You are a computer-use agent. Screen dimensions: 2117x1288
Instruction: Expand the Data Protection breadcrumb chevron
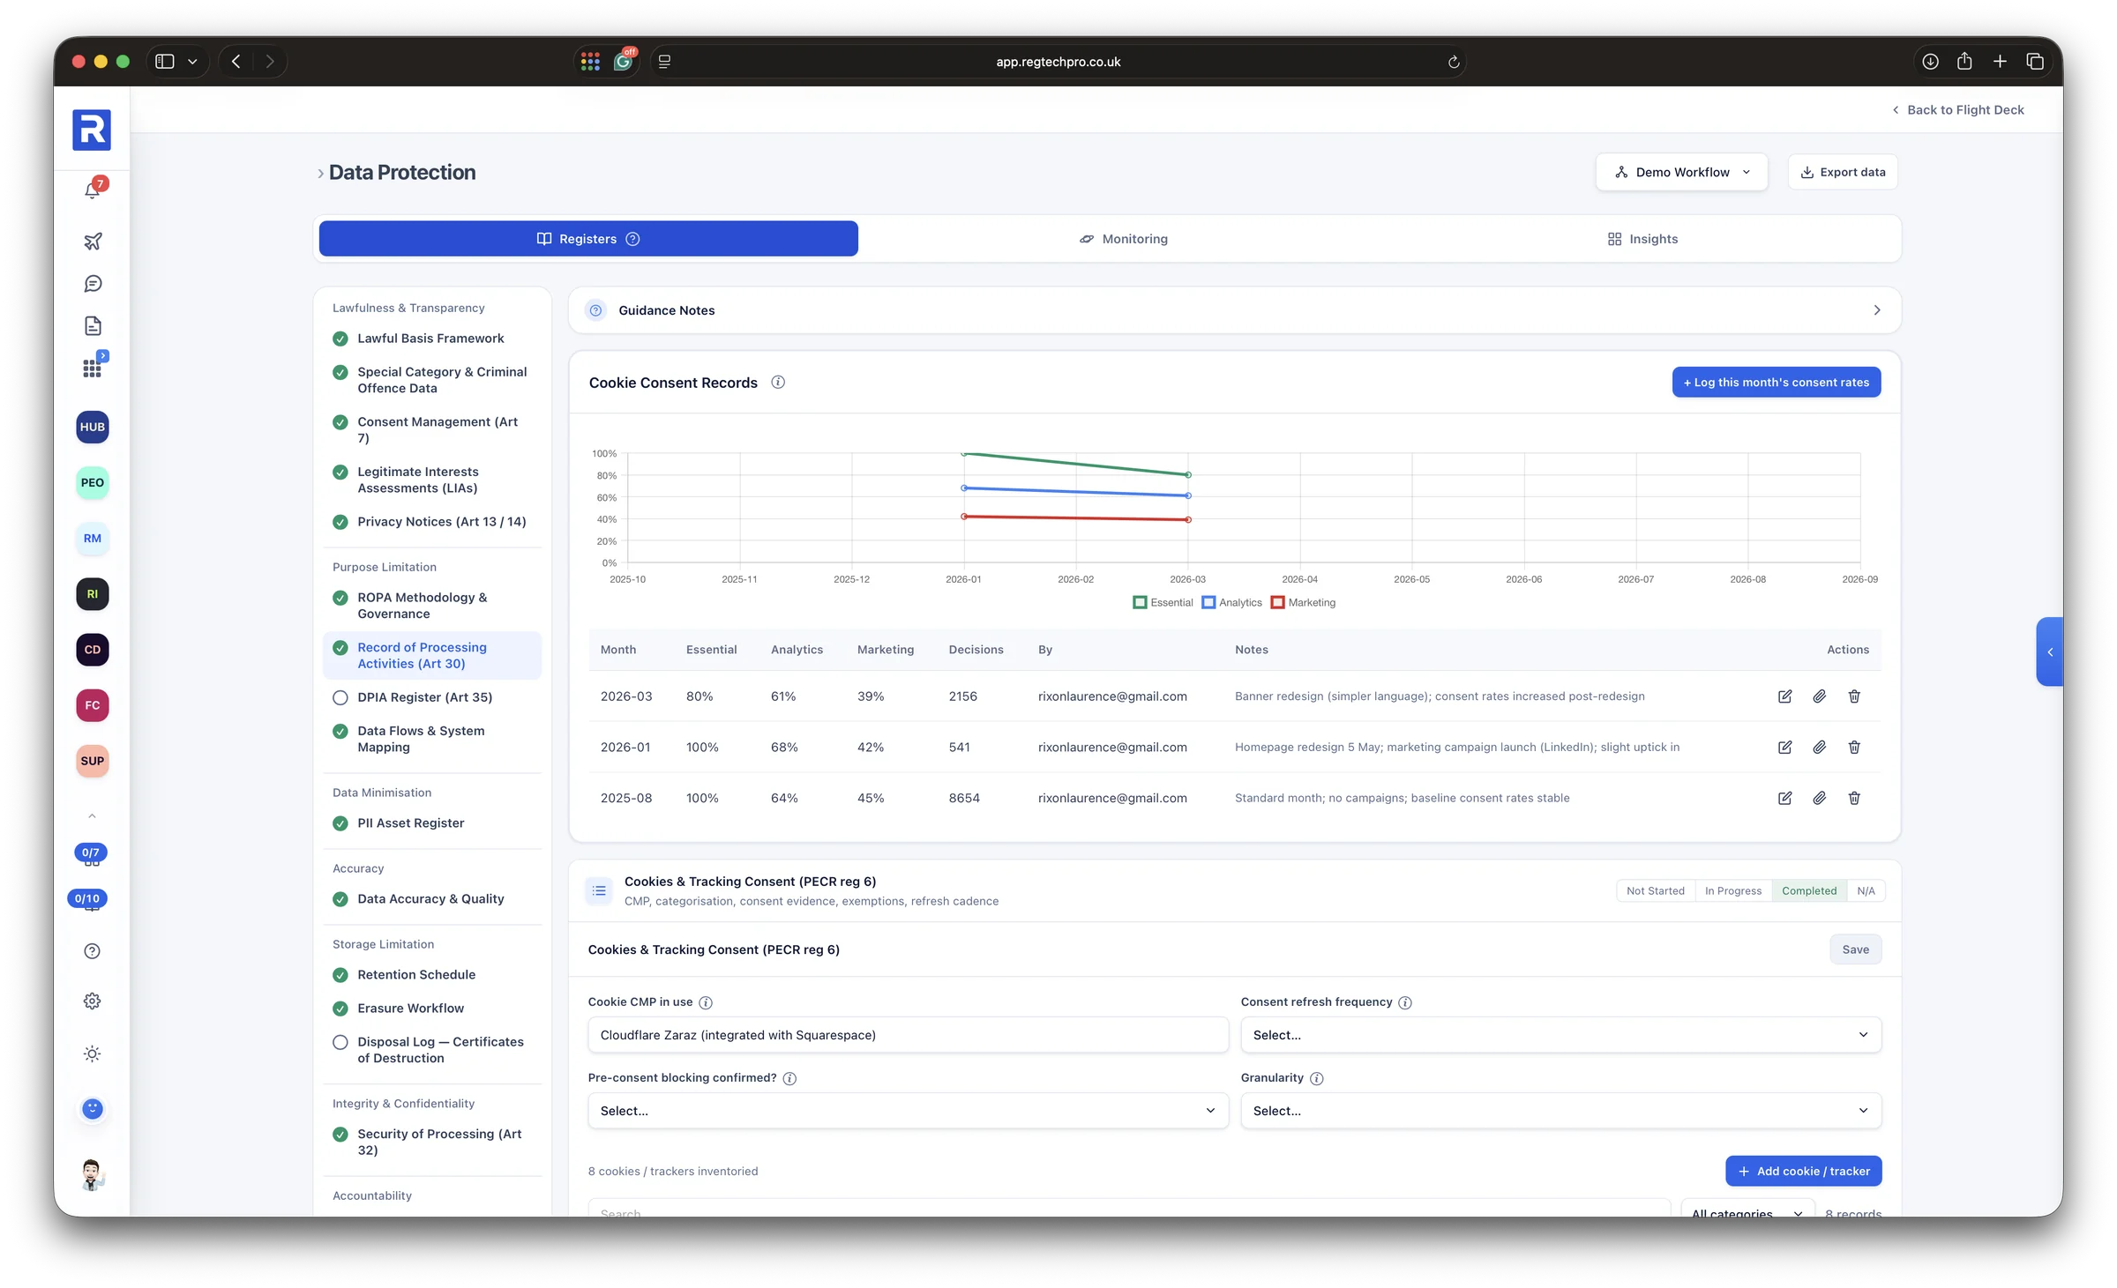click(x=320, y=174)
